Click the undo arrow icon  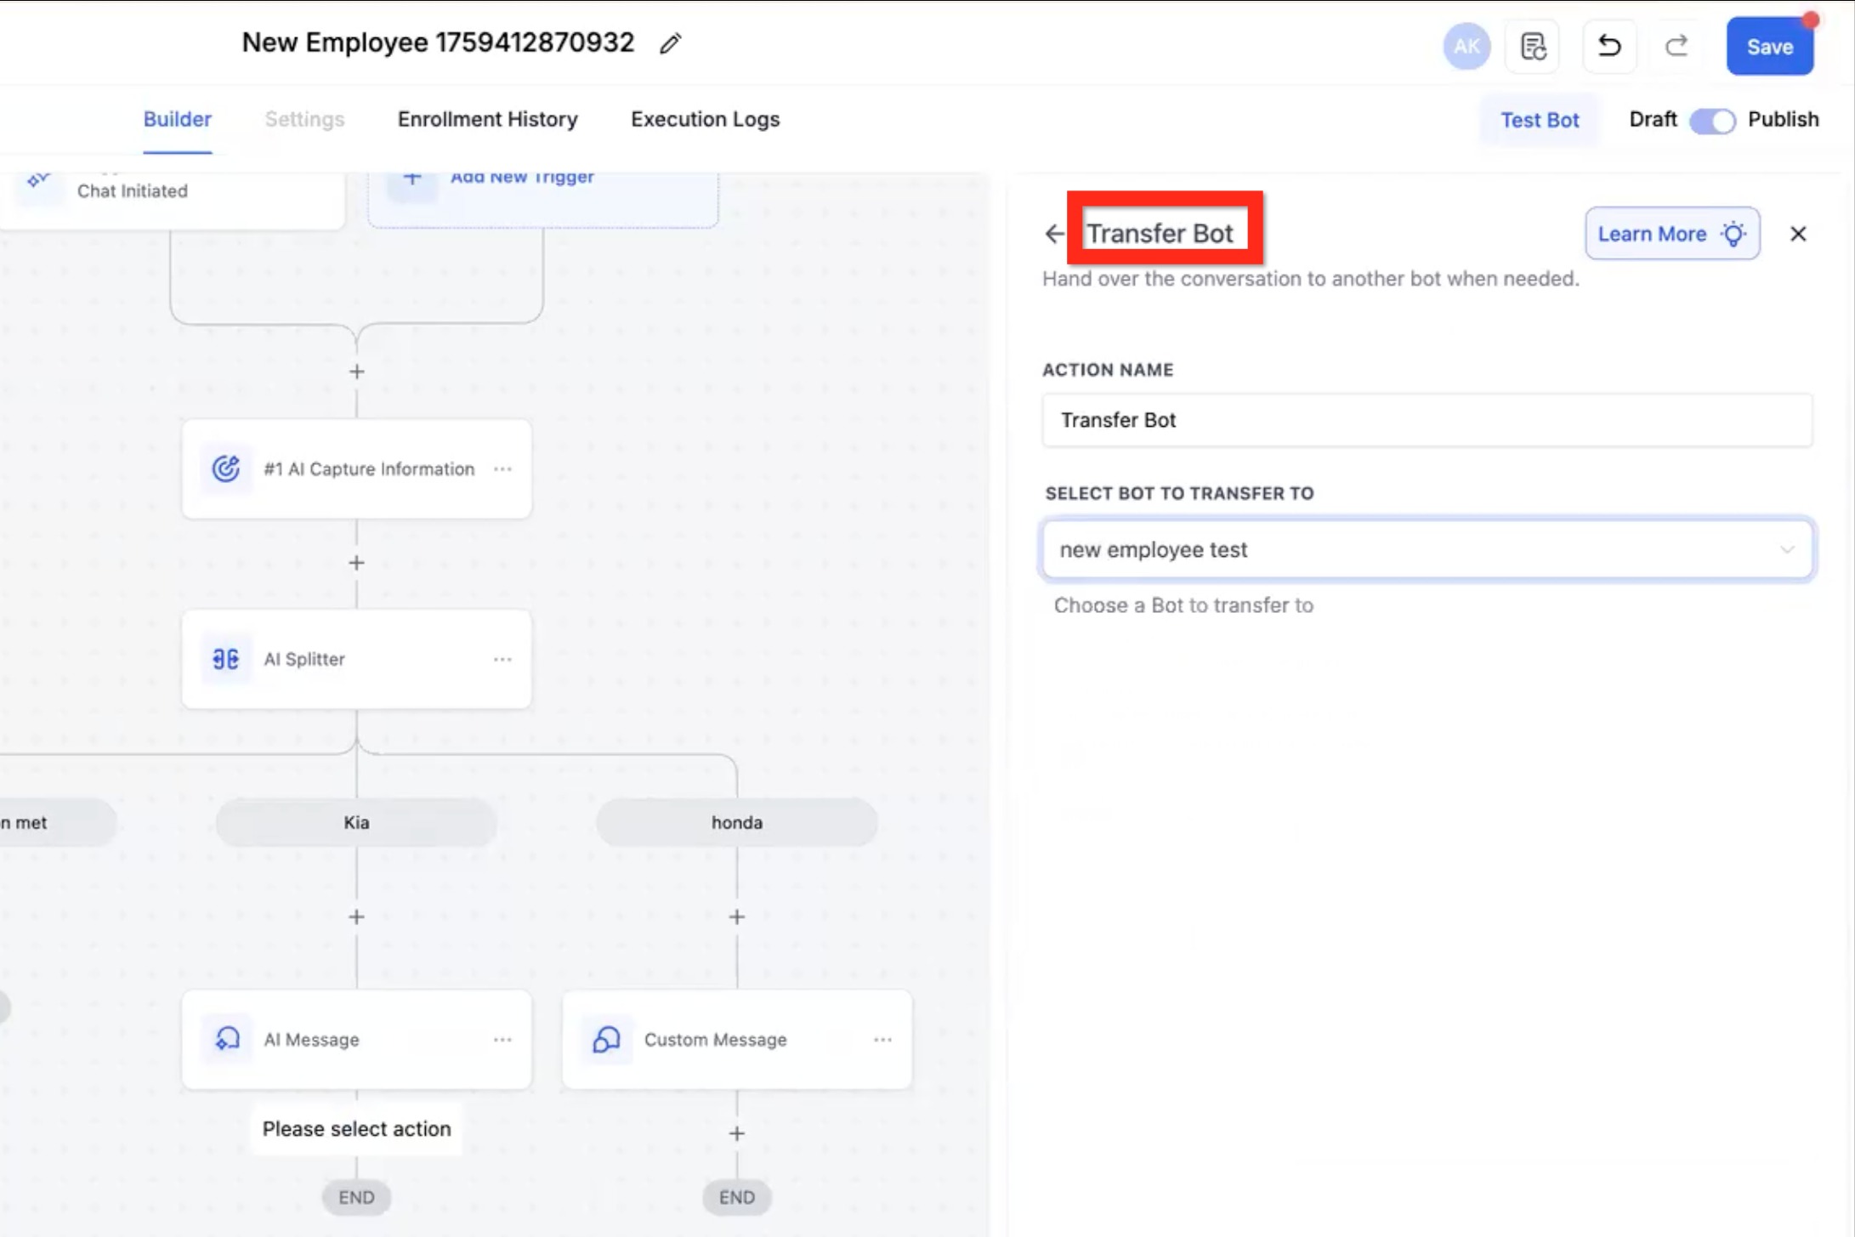pyautogui.click(x=1608, y=46)
